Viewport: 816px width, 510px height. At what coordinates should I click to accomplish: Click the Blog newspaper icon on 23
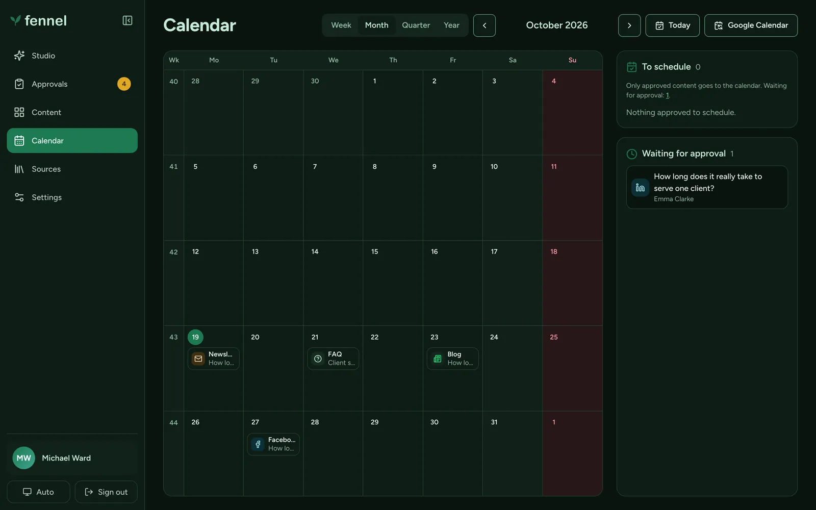438,359
